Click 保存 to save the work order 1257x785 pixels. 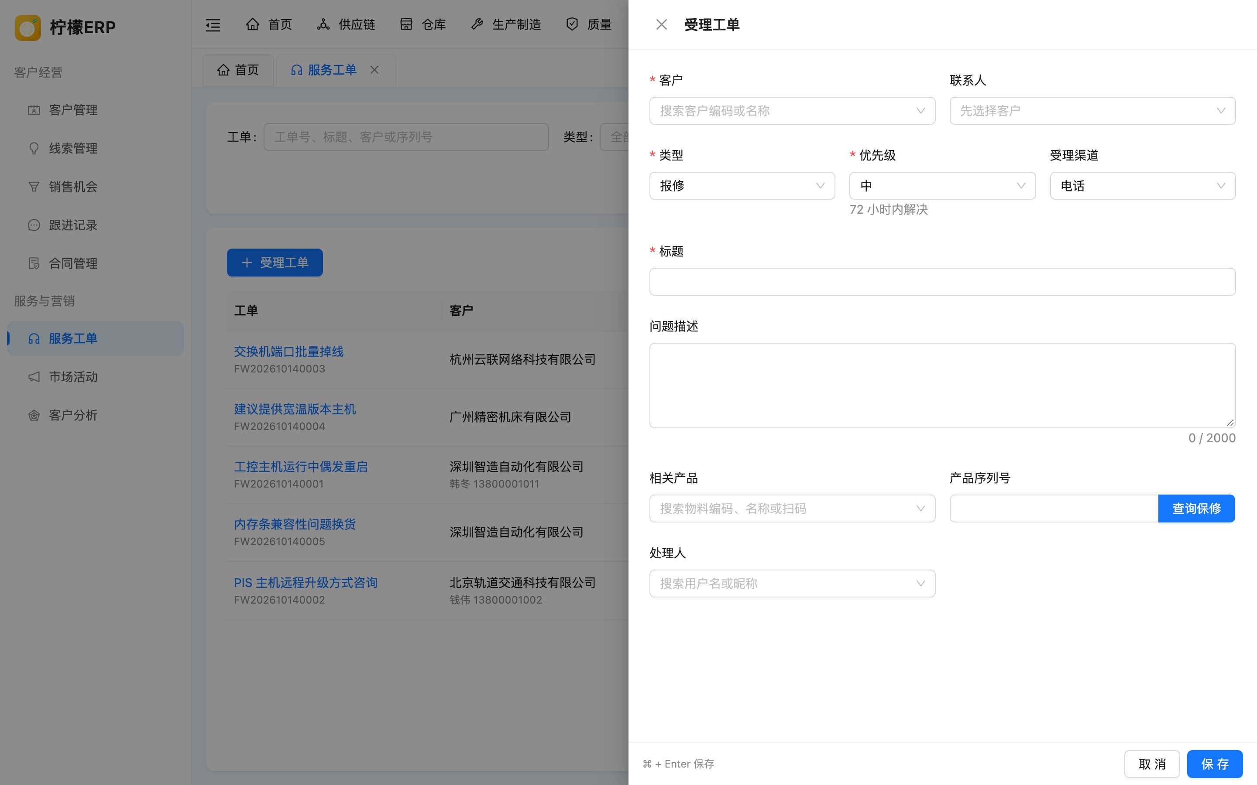[x=1215, y=764]
